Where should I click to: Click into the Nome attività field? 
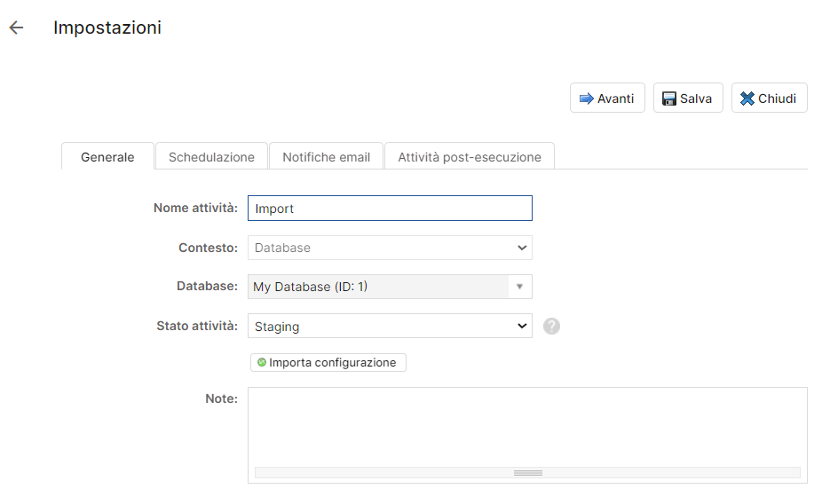point(390,209)
